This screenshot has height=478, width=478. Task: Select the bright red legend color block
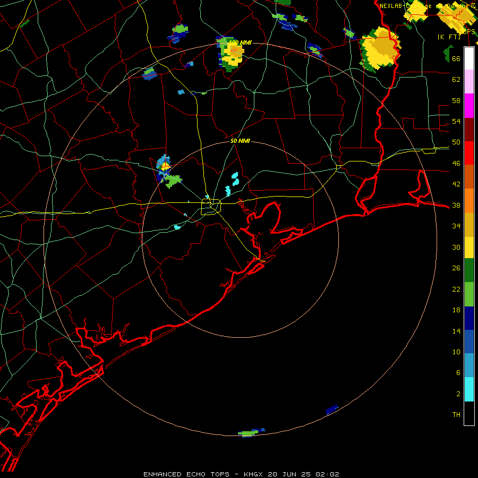tap(469, 153)
